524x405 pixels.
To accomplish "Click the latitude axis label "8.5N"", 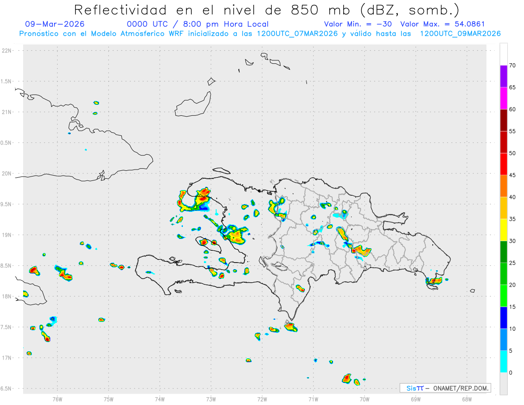I will tap(6, 266).
